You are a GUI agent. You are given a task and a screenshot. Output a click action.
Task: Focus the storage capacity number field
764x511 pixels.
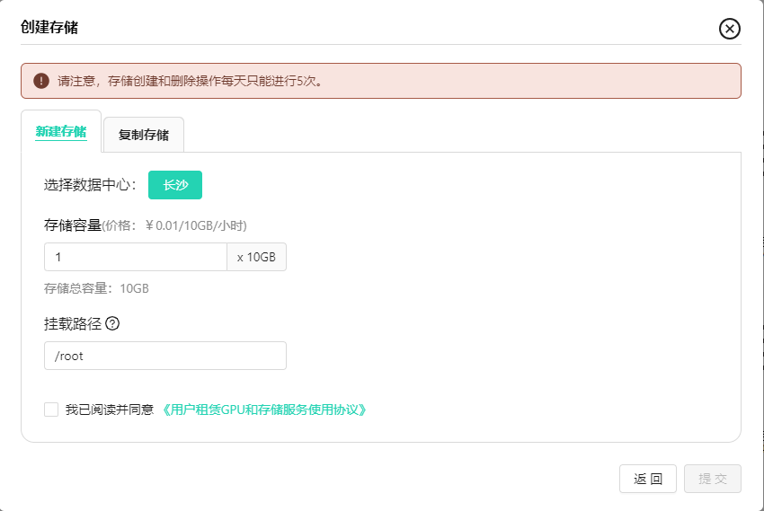[136, 257]
